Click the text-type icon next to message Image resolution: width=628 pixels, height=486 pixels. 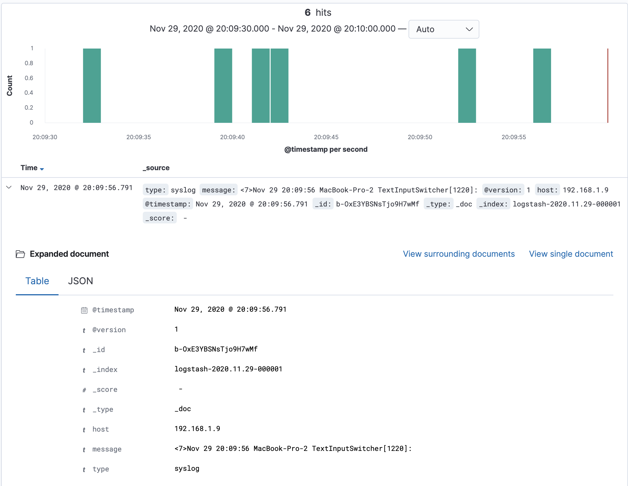[84, 450]
